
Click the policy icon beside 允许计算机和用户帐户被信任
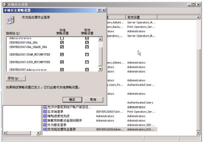pyautogui.click(x=45, y=107)
